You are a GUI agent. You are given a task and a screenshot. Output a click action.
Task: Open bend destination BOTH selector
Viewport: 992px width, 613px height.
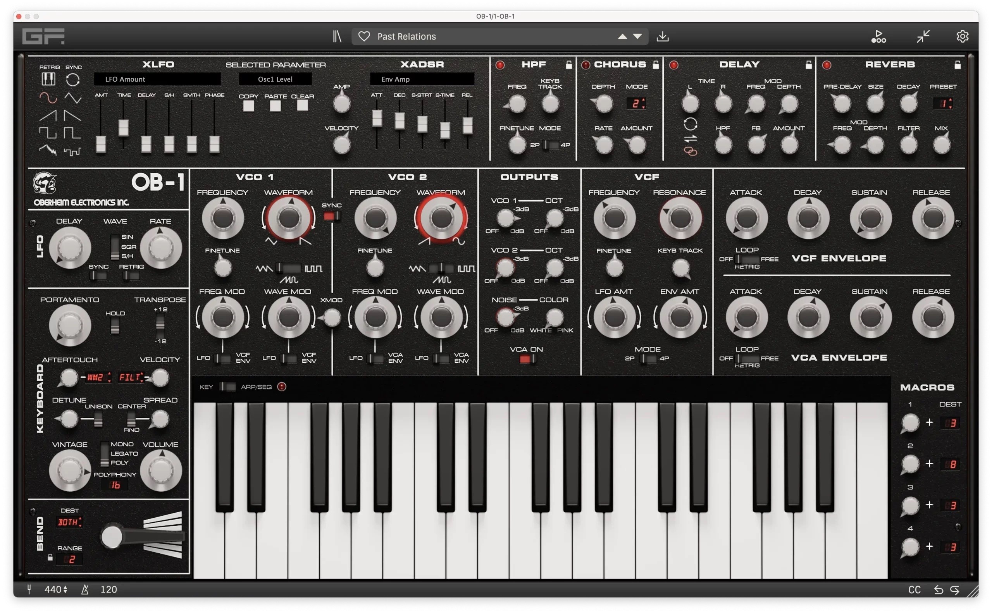[70, 522]
